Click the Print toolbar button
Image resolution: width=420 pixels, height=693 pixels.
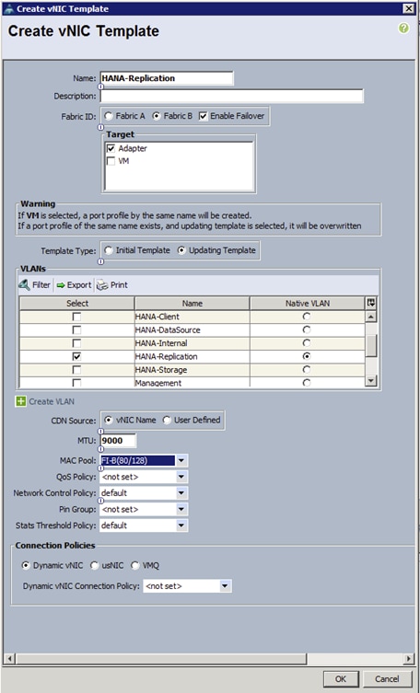coord(112,285)
